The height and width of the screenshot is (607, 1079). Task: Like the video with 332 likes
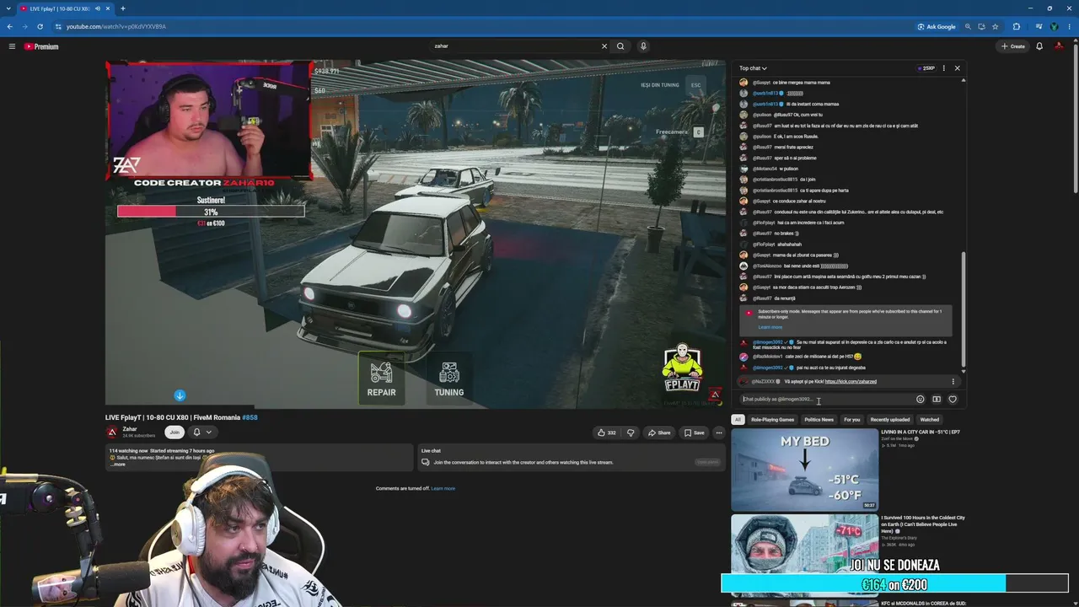click(x=606, y=432)
